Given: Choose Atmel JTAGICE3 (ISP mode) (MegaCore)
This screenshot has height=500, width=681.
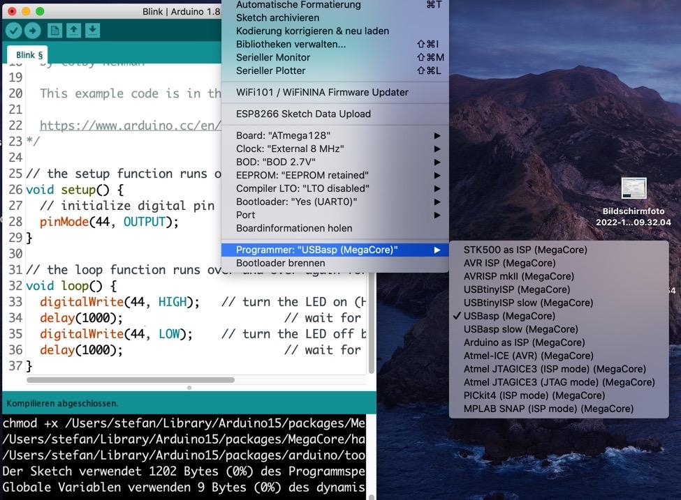Looking at the screenshot, I should (x=559, y=369).
